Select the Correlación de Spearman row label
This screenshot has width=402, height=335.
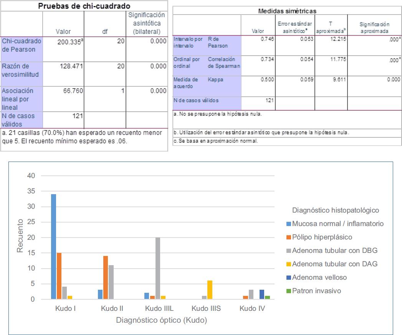click(x=224, y=63)
